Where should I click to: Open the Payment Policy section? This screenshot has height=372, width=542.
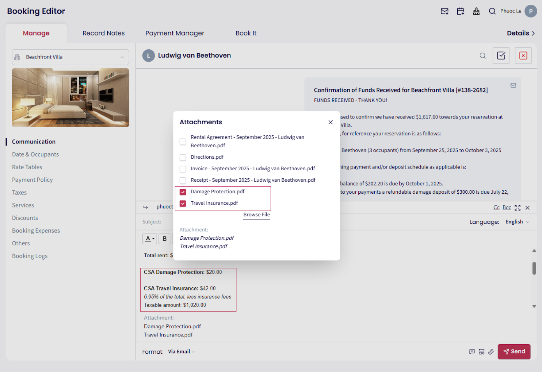33,180
